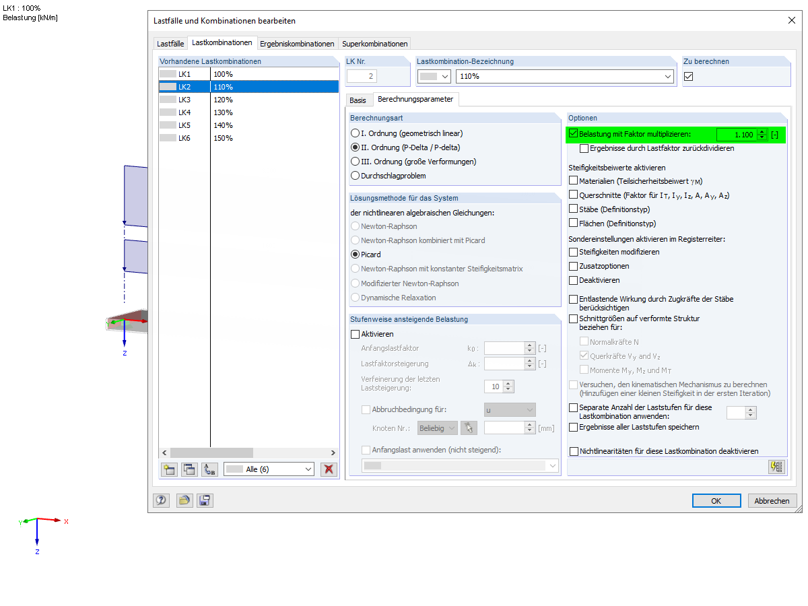Viewport: 808px width, 606px height.
Task: Click the save diskette icon at bottom
Action: 205,500
